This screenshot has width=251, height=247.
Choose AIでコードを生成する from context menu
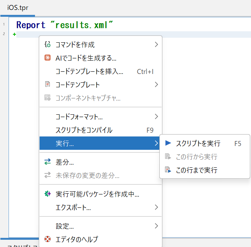[x=100, y=58]
